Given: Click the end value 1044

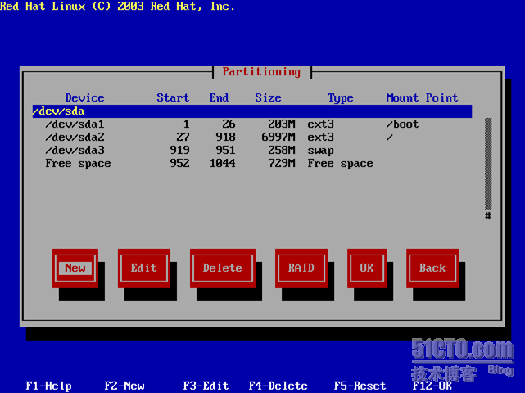Looking at the screenshot, I should [x=223, y=164].
